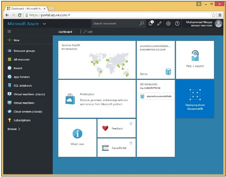
Task: Expand the Microsoft Azure dropdown chevron
Action: pos(44,24)
